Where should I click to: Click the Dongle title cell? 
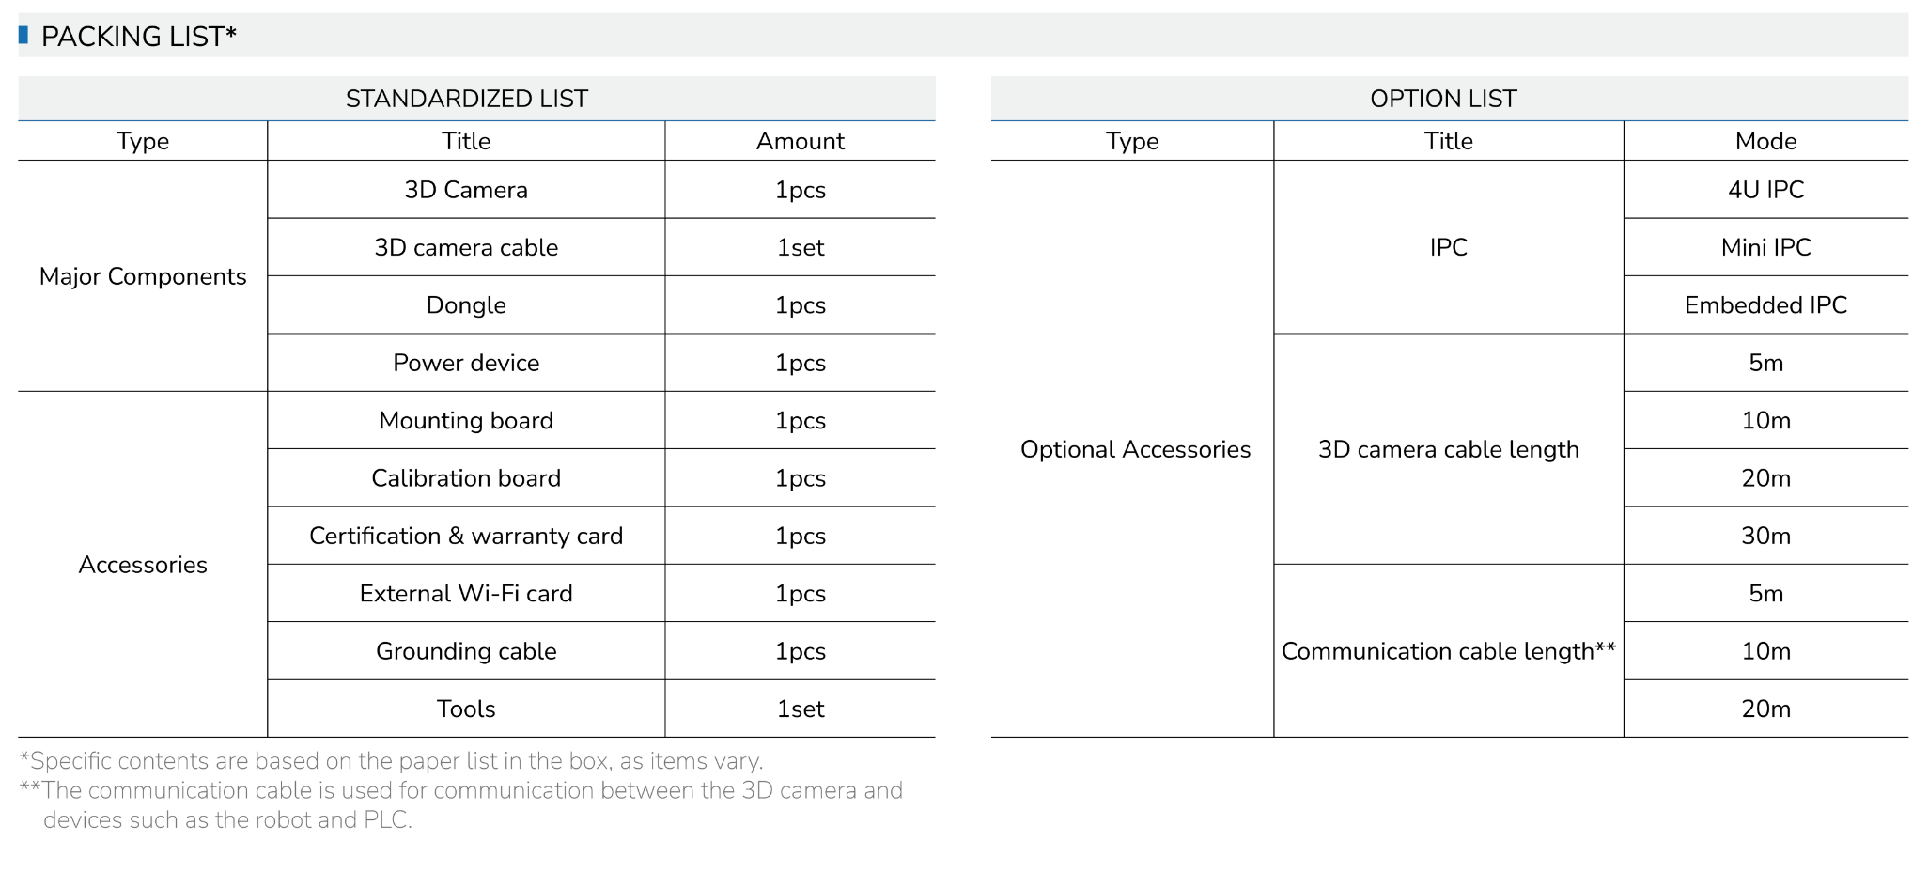coord(466,305)
